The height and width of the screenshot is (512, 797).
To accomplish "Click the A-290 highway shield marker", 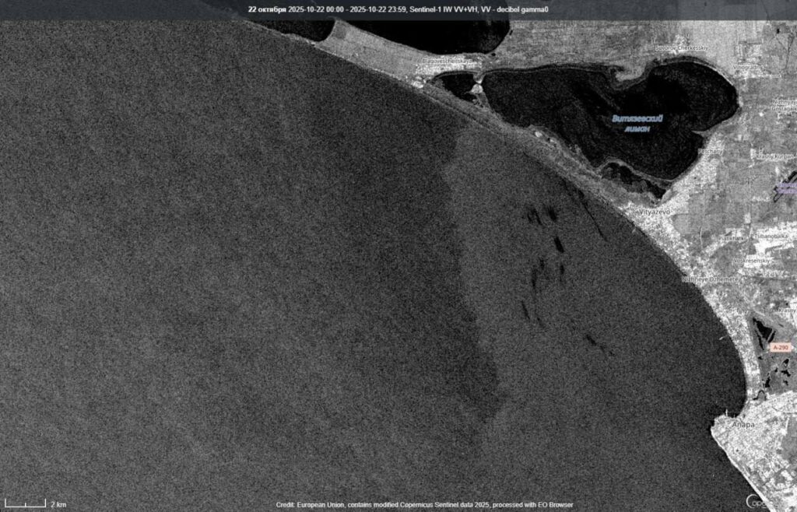I will [781, 347].
